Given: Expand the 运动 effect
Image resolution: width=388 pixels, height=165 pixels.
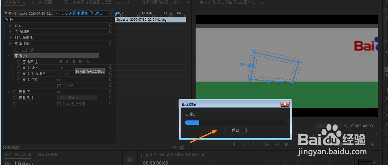Looking at the screenshot, I should tap(5, 26).
